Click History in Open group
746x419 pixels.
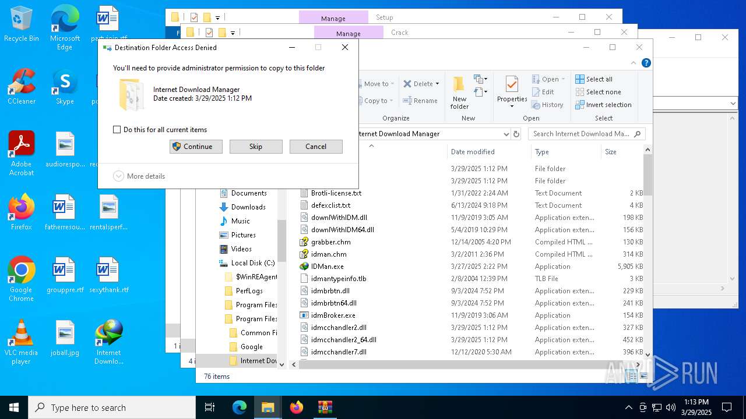point(547,105)
